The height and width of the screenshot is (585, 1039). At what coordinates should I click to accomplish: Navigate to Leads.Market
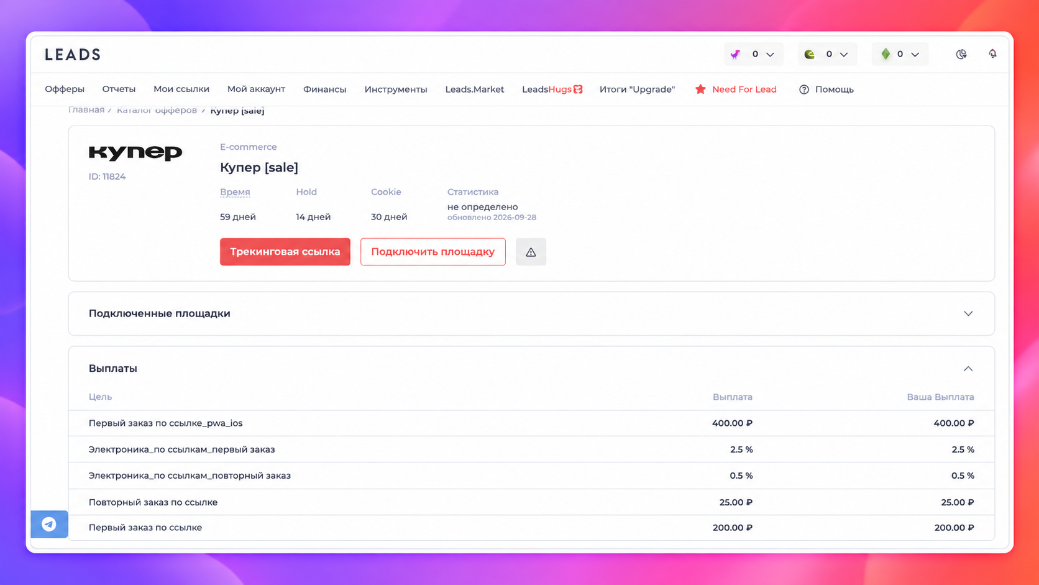pos(475,90)
